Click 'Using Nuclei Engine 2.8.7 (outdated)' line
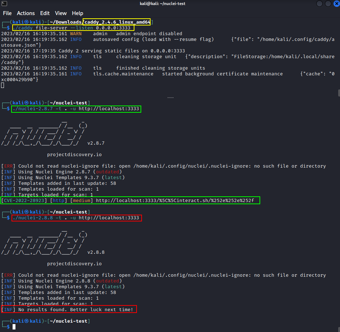This screenshot has width=340, height=332. pos(61,172)
